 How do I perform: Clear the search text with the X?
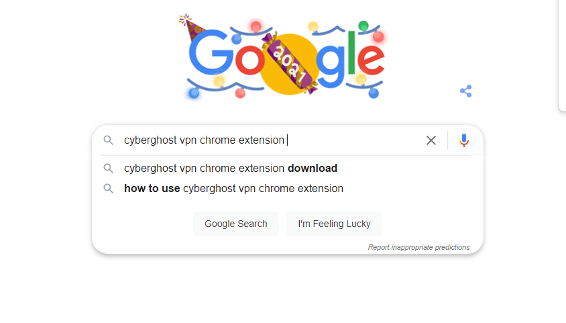pos(431,140)
